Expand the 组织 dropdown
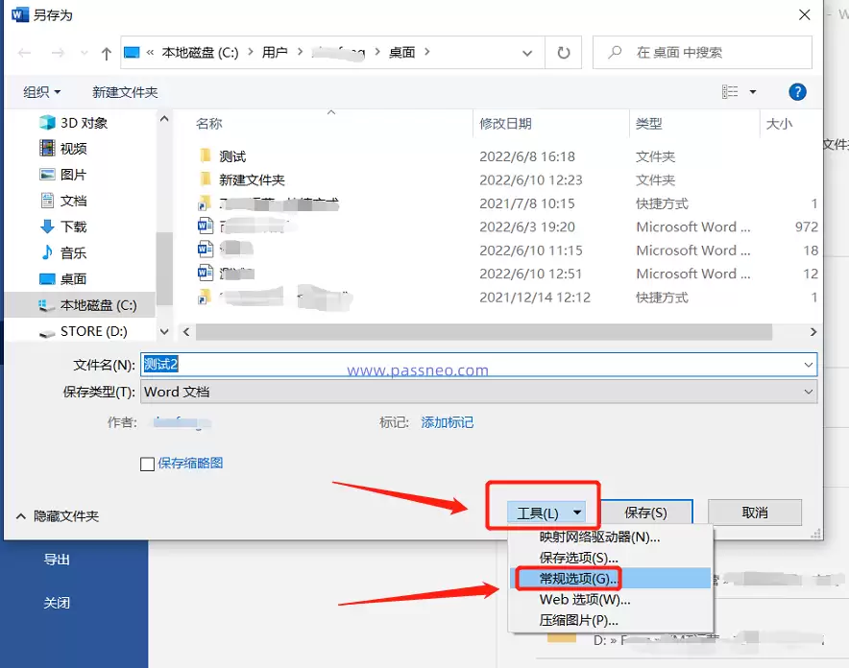 coord(40,91)
